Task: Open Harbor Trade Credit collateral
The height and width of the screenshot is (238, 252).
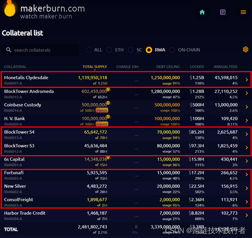Action: tap(25, 213)
